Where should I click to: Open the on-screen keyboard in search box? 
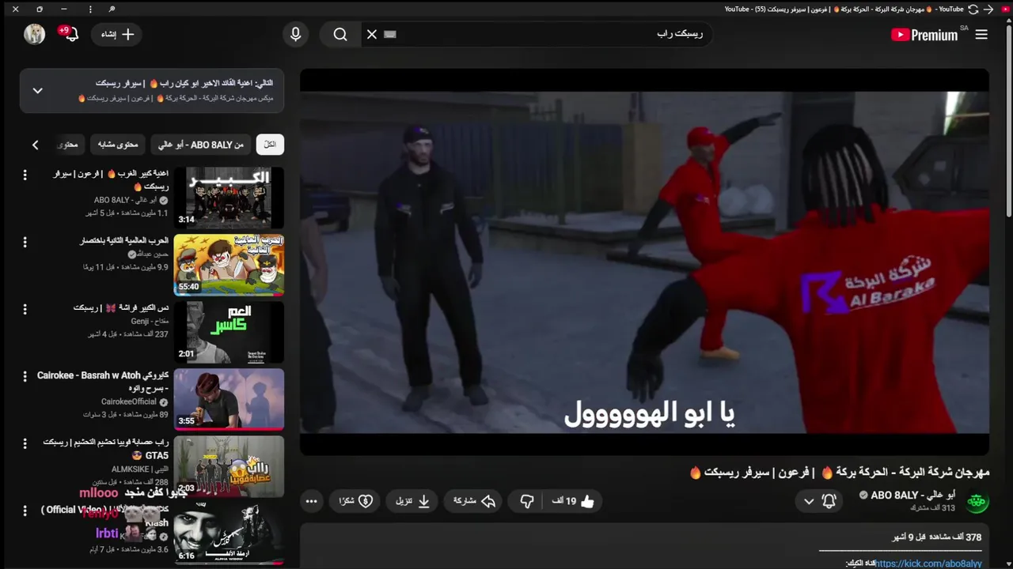pos(389,34)
